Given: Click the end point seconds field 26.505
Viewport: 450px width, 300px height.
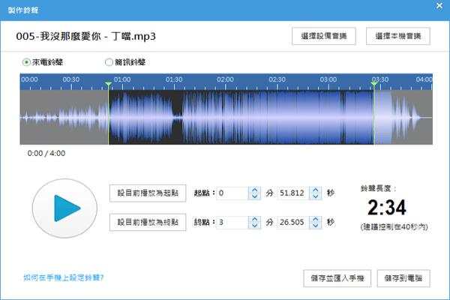Looking at the screenshot, I should click(x=292, y=222).
